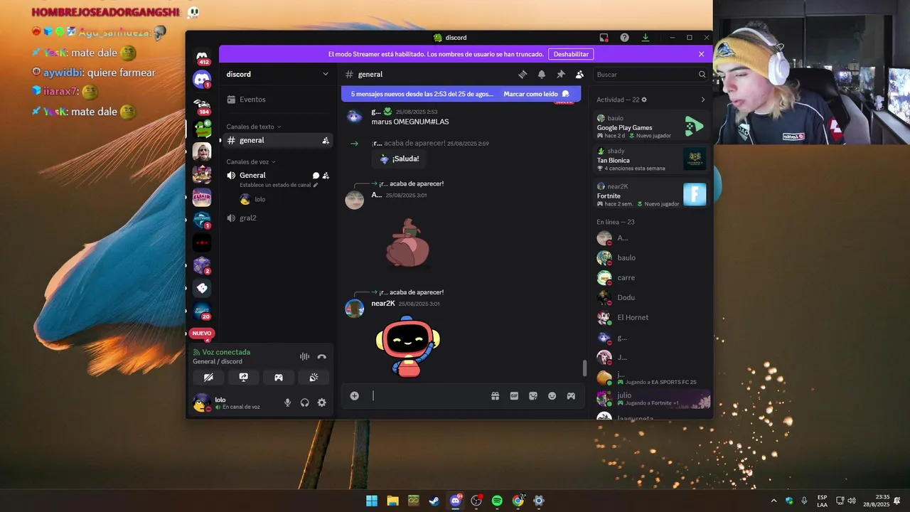Open emoji picker in message bar

coord(552,396)
